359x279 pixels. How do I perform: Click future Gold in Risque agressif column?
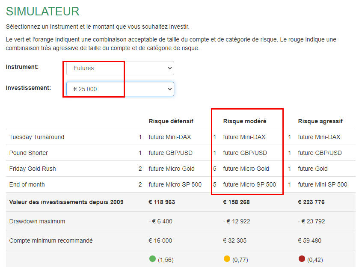click(x=313, y=169)
